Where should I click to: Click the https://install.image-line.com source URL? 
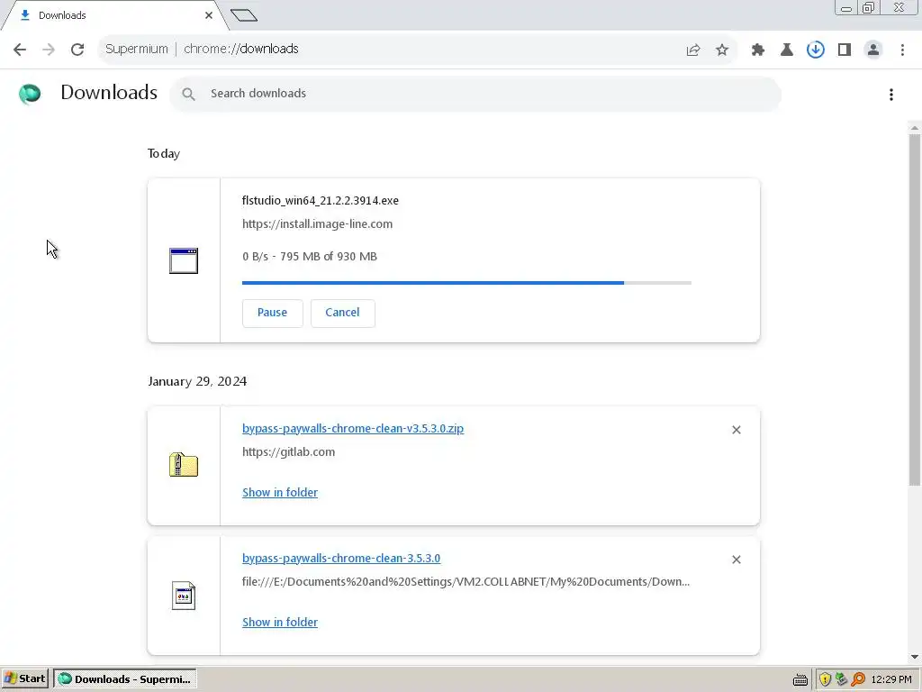[317, 224]
